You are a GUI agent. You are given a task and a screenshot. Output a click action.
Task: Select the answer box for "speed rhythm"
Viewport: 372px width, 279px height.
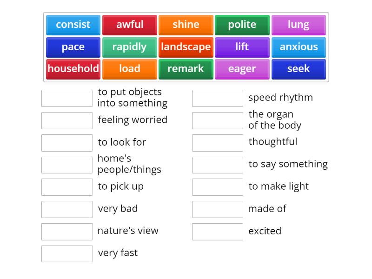pos(218,98)
